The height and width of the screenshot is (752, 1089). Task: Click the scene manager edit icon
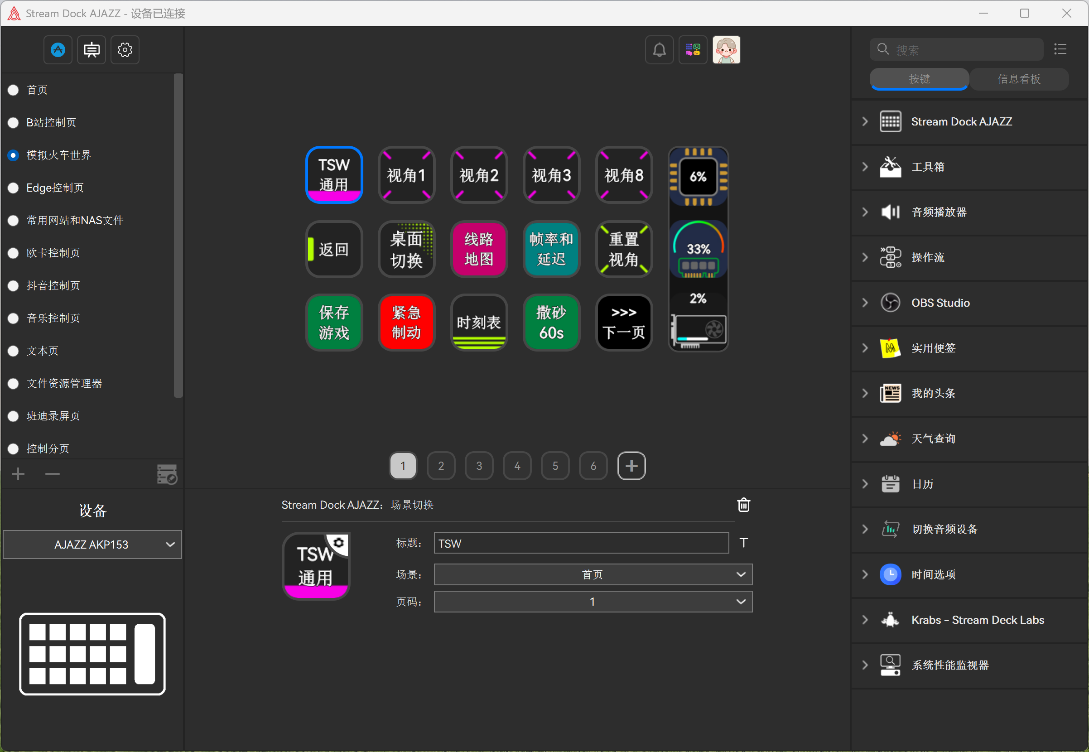coord(166,474)
